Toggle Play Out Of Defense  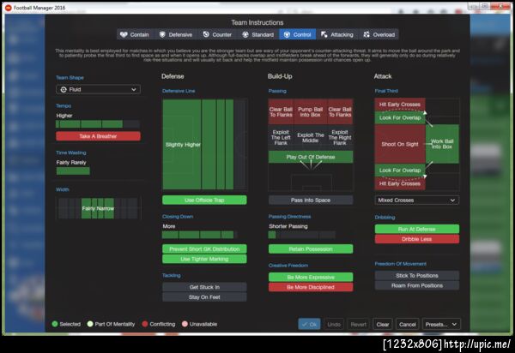tap(311, 157)
